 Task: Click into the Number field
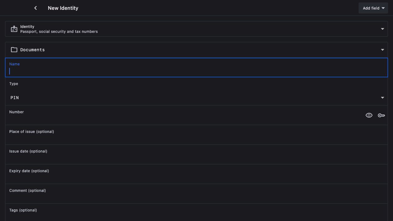[x=184, y=118]
